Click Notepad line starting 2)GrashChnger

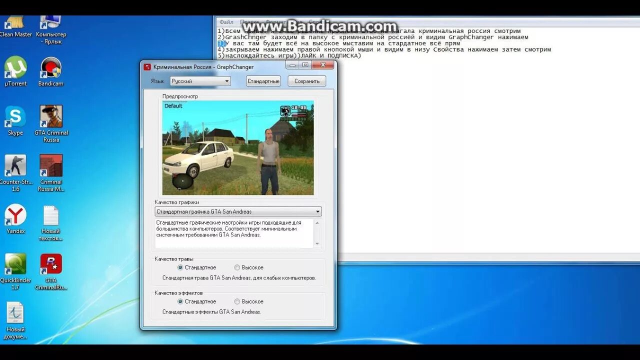click(x=372, y=37)
